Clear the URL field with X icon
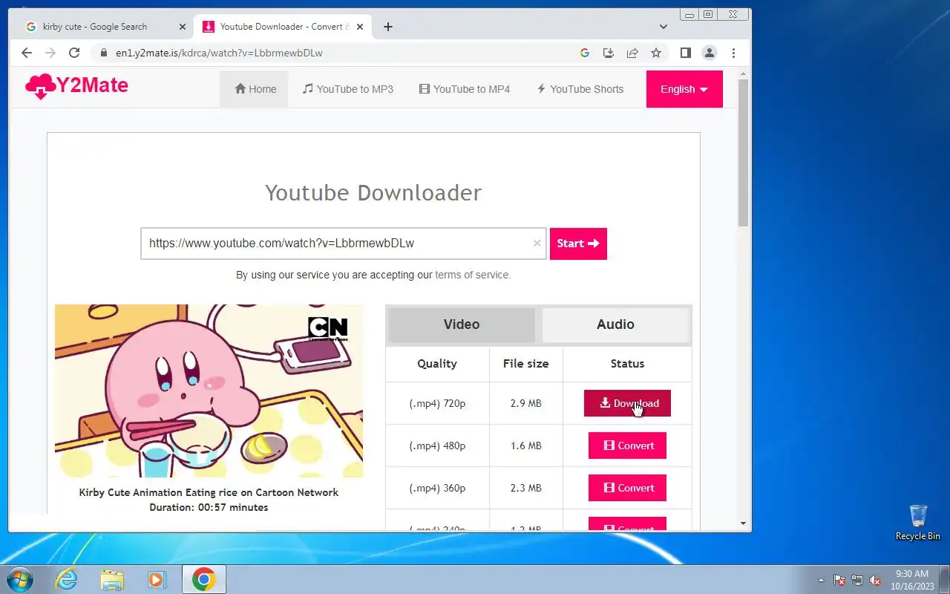Viewport: 950px width, 594px height. tap(537, 244)
